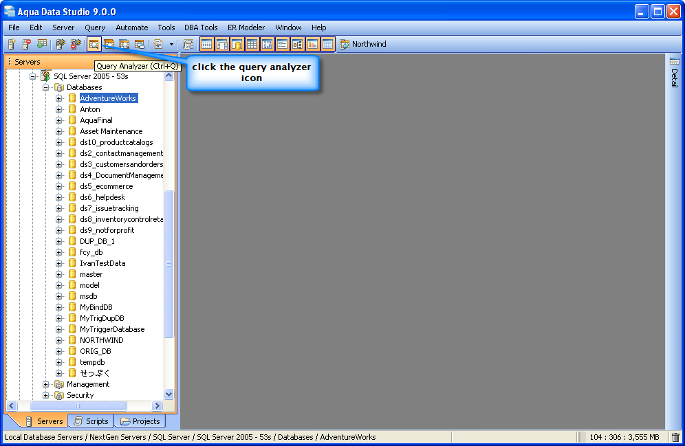Screen dimensions: 685x446
Task: Toggle the blue striped table view button
Action: 327,44
